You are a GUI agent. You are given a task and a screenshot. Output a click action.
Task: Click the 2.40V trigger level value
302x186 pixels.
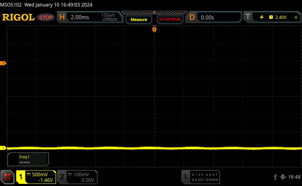281,17
